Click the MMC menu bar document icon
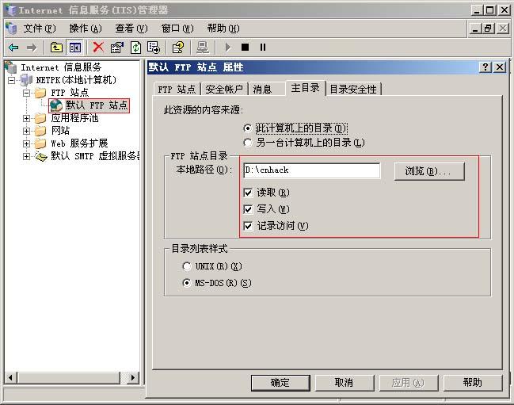Screen dimensions: 514x405 tap(11, 29)
